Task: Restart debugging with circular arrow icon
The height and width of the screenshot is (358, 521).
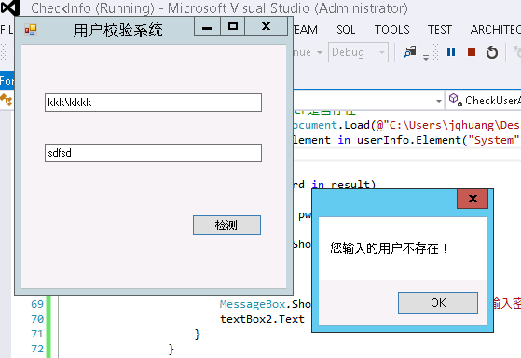Action: [492, 52]
